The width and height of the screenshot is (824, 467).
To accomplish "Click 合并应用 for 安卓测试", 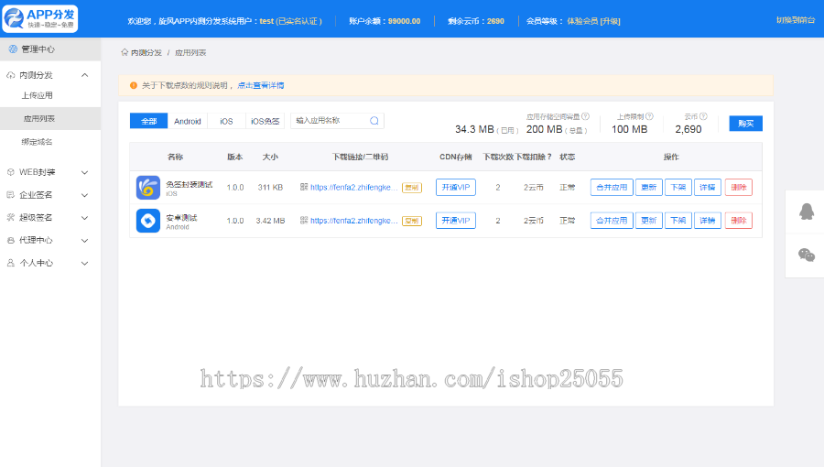I will (x=612, y=221).
